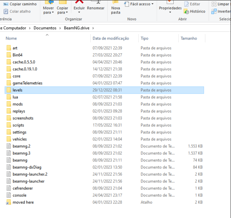Select the vehicles folder icon
Viewport: 231px width, 218px height.
[x=9, y=139]
